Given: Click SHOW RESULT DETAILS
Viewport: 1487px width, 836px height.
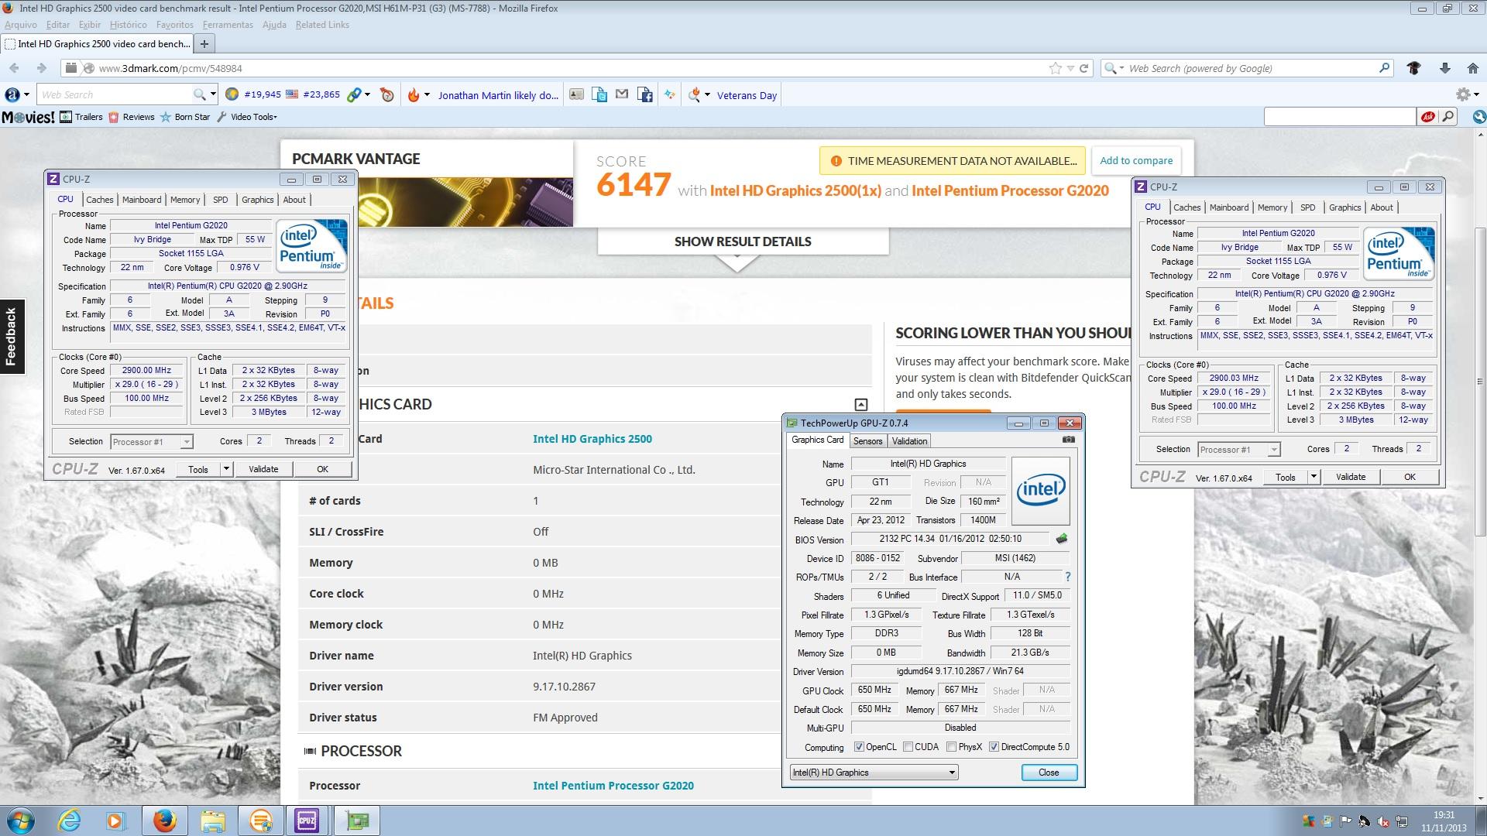Looking at the screenshot, I should click(743, 242).
